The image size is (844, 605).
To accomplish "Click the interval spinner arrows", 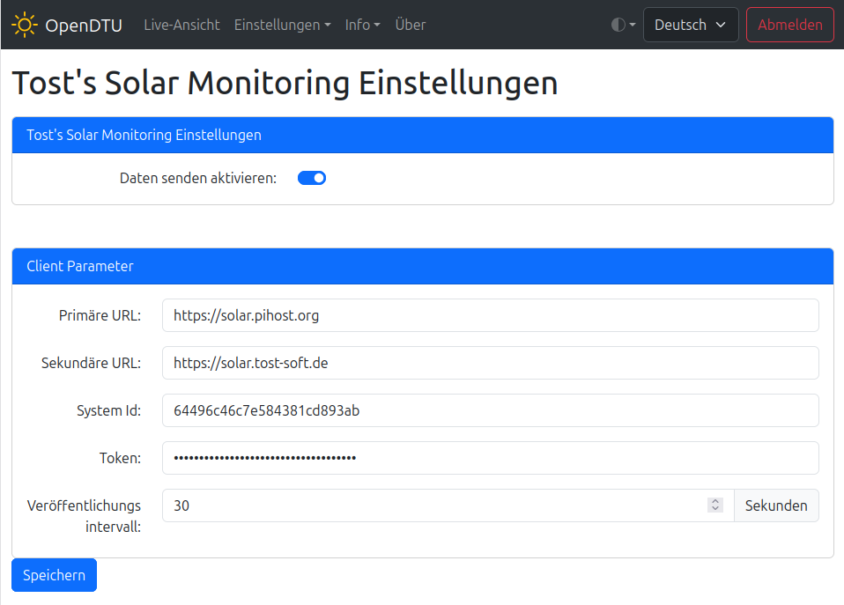I will click(x=715, y=505).
